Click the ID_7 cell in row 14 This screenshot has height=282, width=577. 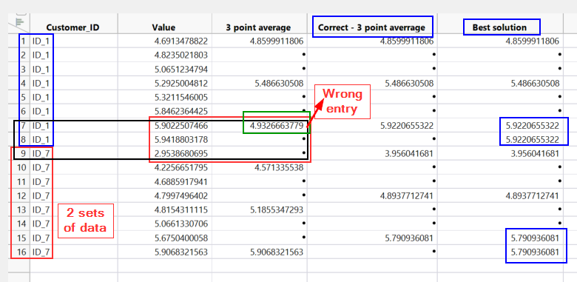41,224
